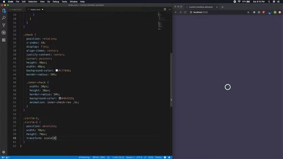Screen dimensions: 283x159
Task: Open notifications bell in status bar
Action: (169, 157)
